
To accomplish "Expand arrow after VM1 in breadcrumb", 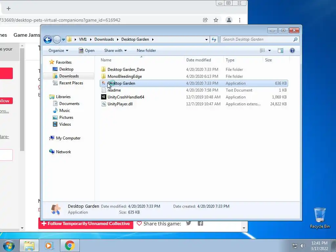I will point(91,39).
